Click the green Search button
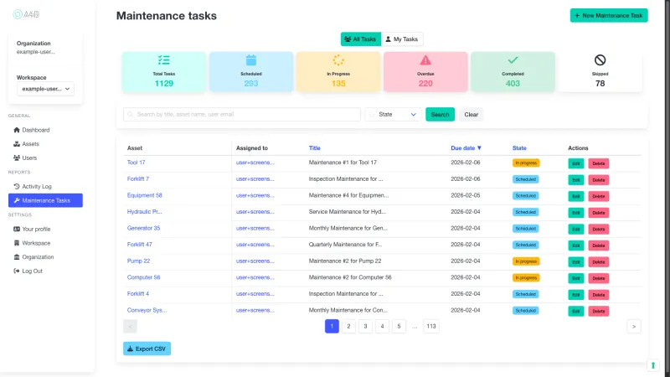This screenshot has height=377, width=670. pos(440,115)
